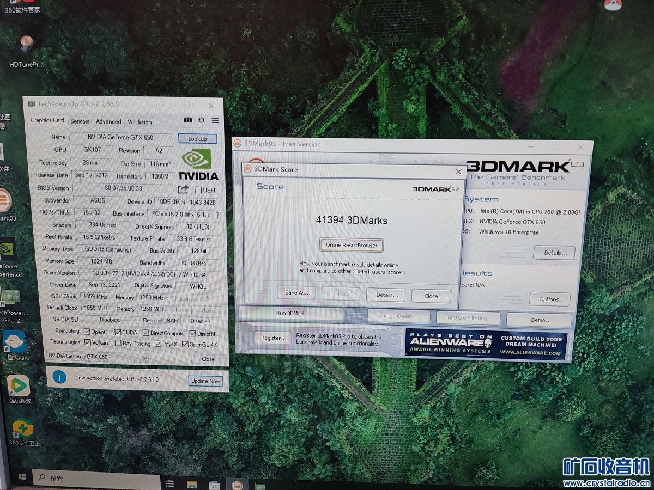Image resolution: width=654 pixels, height=490 pixels.
Task: Click the Alienware advertisement banner
Action: [486, 344]
